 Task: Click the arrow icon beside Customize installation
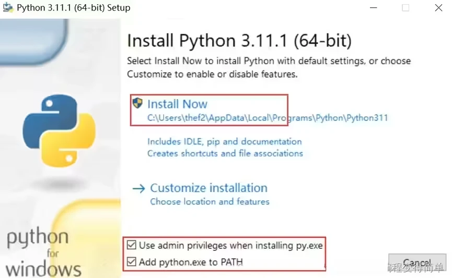tap(138, 188)
